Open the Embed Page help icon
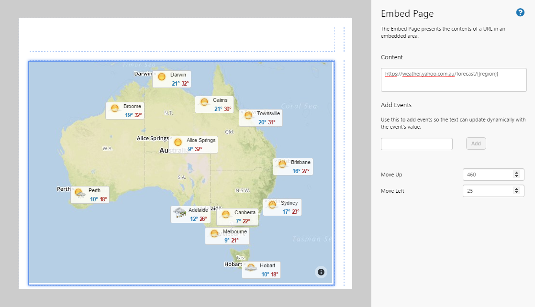This screenshot has width=535, height=307. [520, 12]
